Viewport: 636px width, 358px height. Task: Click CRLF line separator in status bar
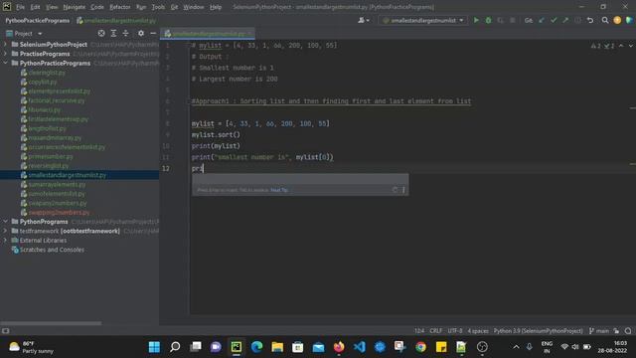436,331
